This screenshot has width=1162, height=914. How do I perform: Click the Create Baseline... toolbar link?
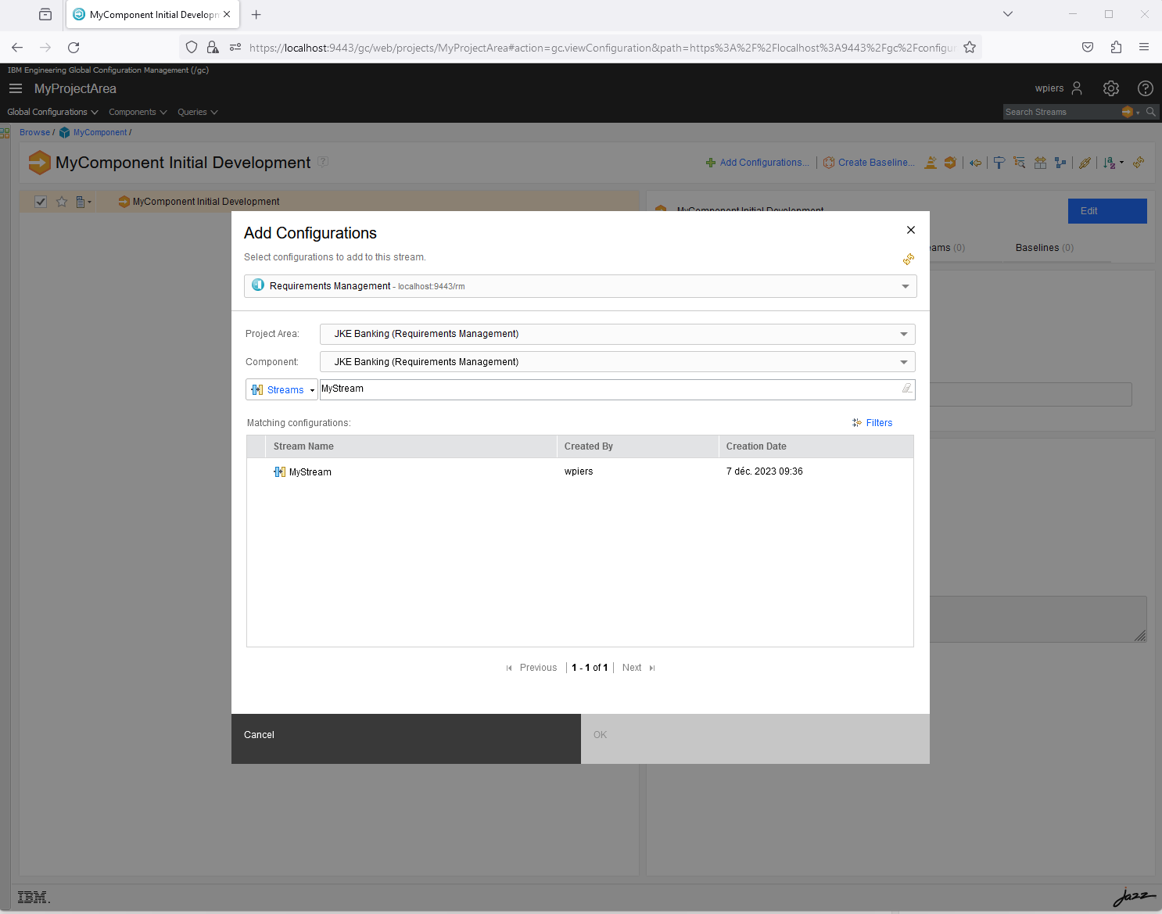[x=876, y=163]
